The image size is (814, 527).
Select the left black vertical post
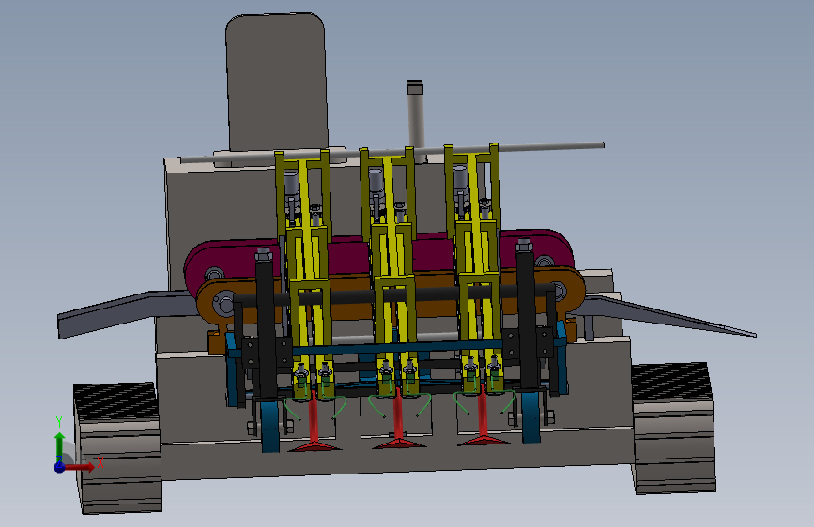[x=266, y=324]
